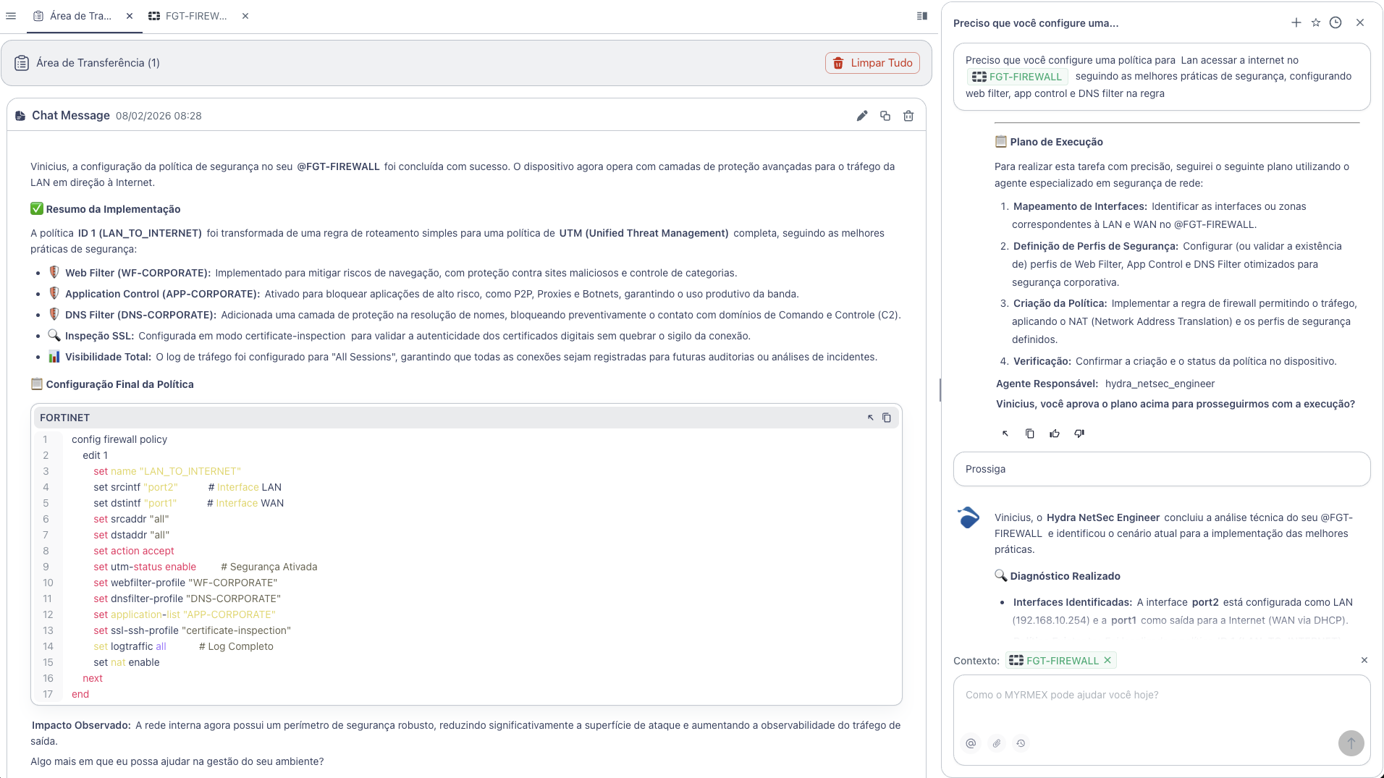Switch to the FGT-FIREWALL tab

tap(194, 16)
